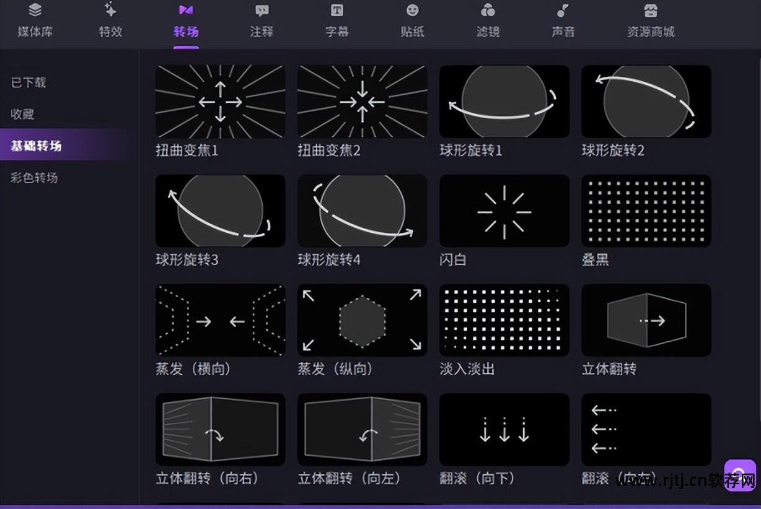
Task: Select the 叠黑 (Dip to Black) transition
Action: 646,211
